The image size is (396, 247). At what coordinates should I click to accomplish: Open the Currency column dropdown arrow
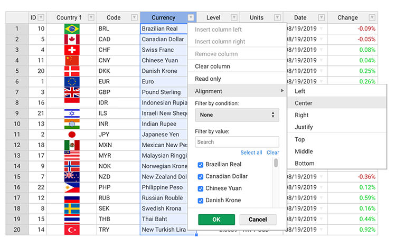pos(191,17)
